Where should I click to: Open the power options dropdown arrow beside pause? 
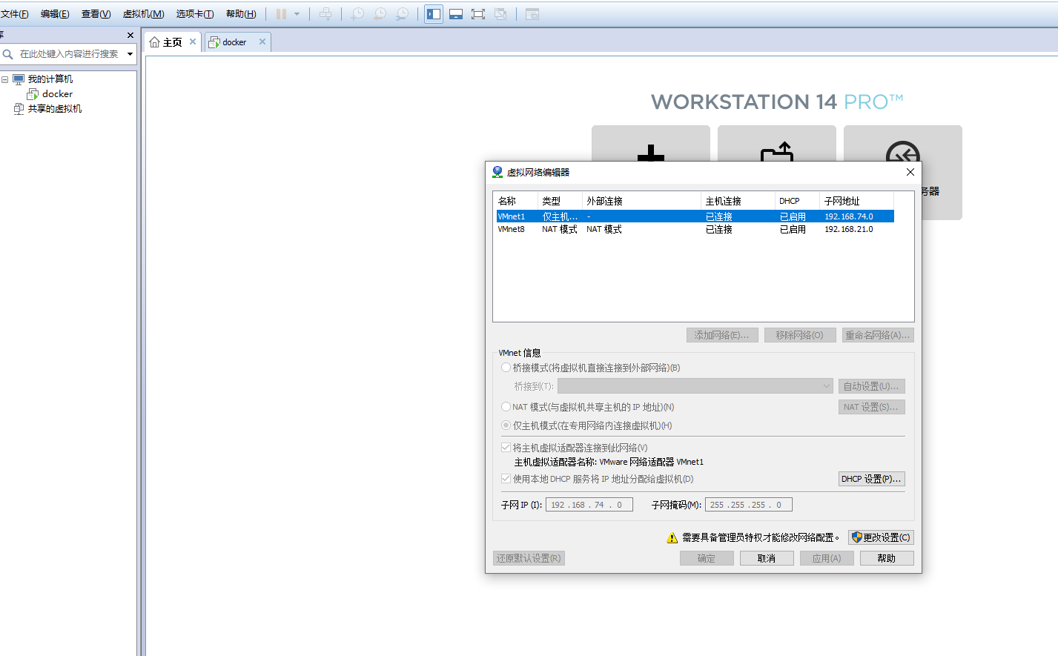(297, 14)
